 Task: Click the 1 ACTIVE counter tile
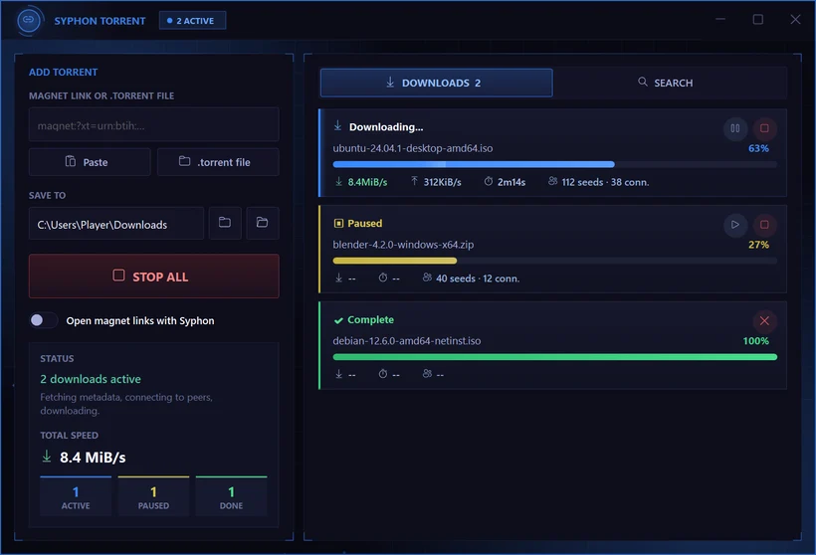tap(76, 495)
